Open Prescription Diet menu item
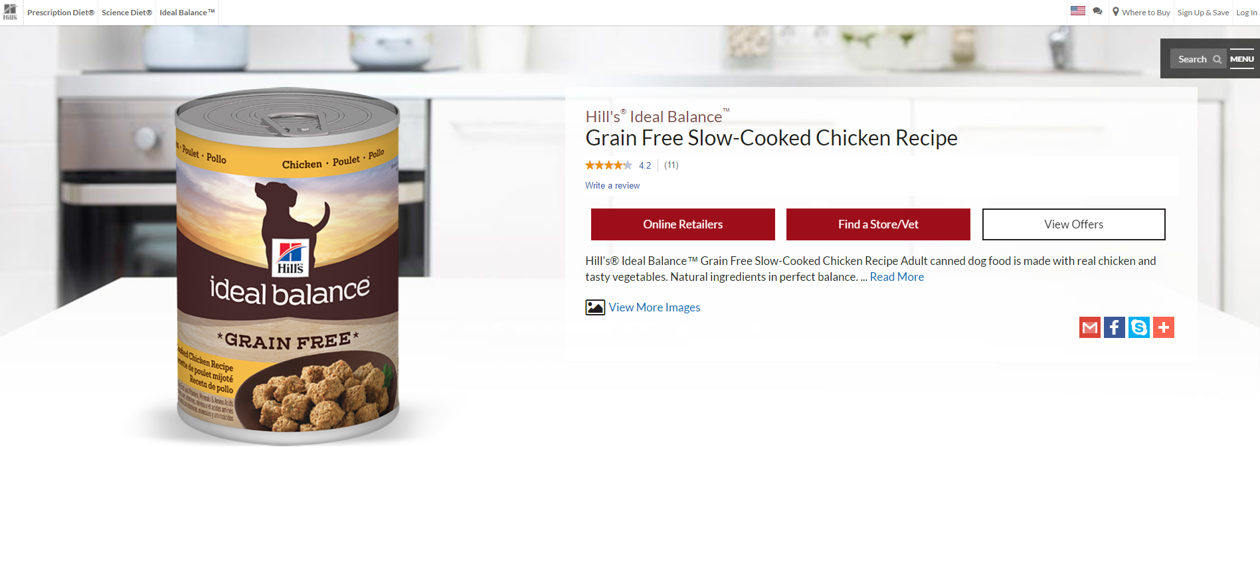1260x579 pixels. (60, 13)
